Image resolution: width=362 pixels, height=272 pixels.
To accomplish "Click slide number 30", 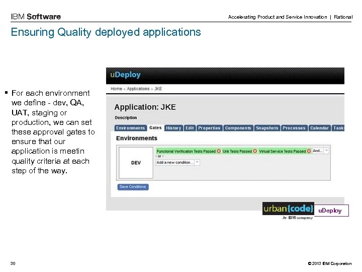I will (x=13, y=263).
